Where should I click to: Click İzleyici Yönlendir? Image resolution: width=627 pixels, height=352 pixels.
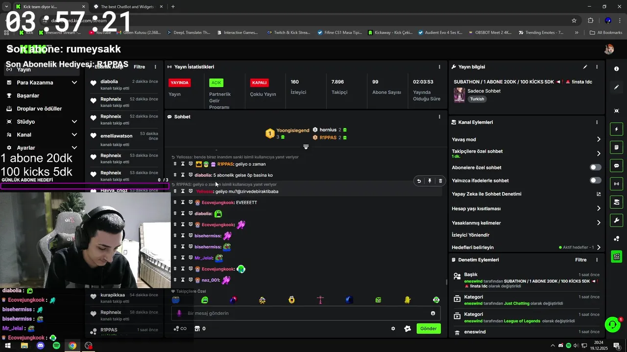pos(470,235)
